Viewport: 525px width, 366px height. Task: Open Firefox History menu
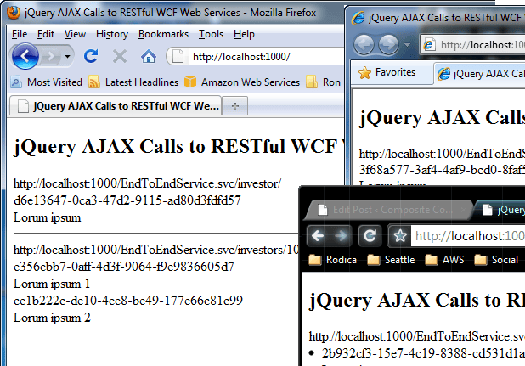(x=112, y=34)
